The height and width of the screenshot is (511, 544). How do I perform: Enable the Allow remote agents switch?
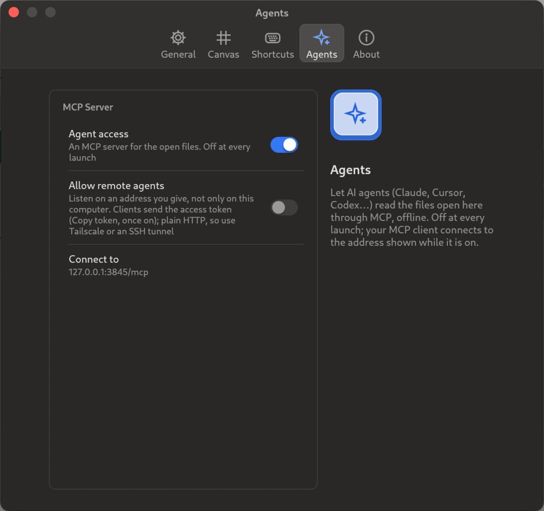click(x=284, y=208)
